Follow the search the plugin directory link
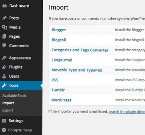The image size is (145, 135). (127, 112)
